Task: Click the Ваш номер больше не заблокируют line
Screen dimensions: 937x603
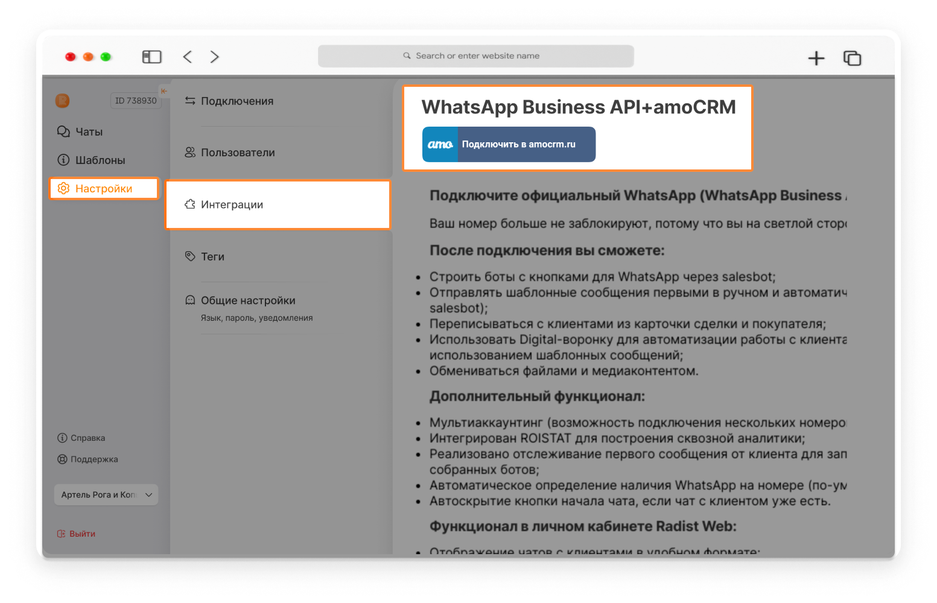Action: tap(638, 224)
